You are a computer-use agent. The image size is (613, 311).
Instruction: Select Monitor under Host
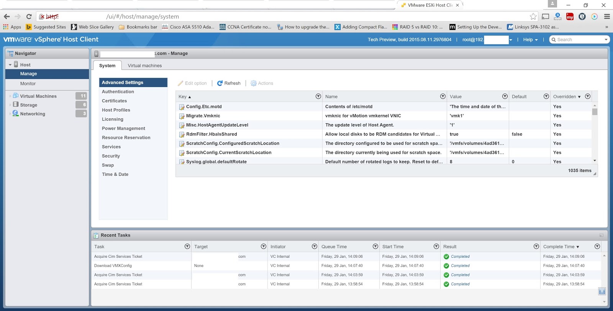coord(47,83)
